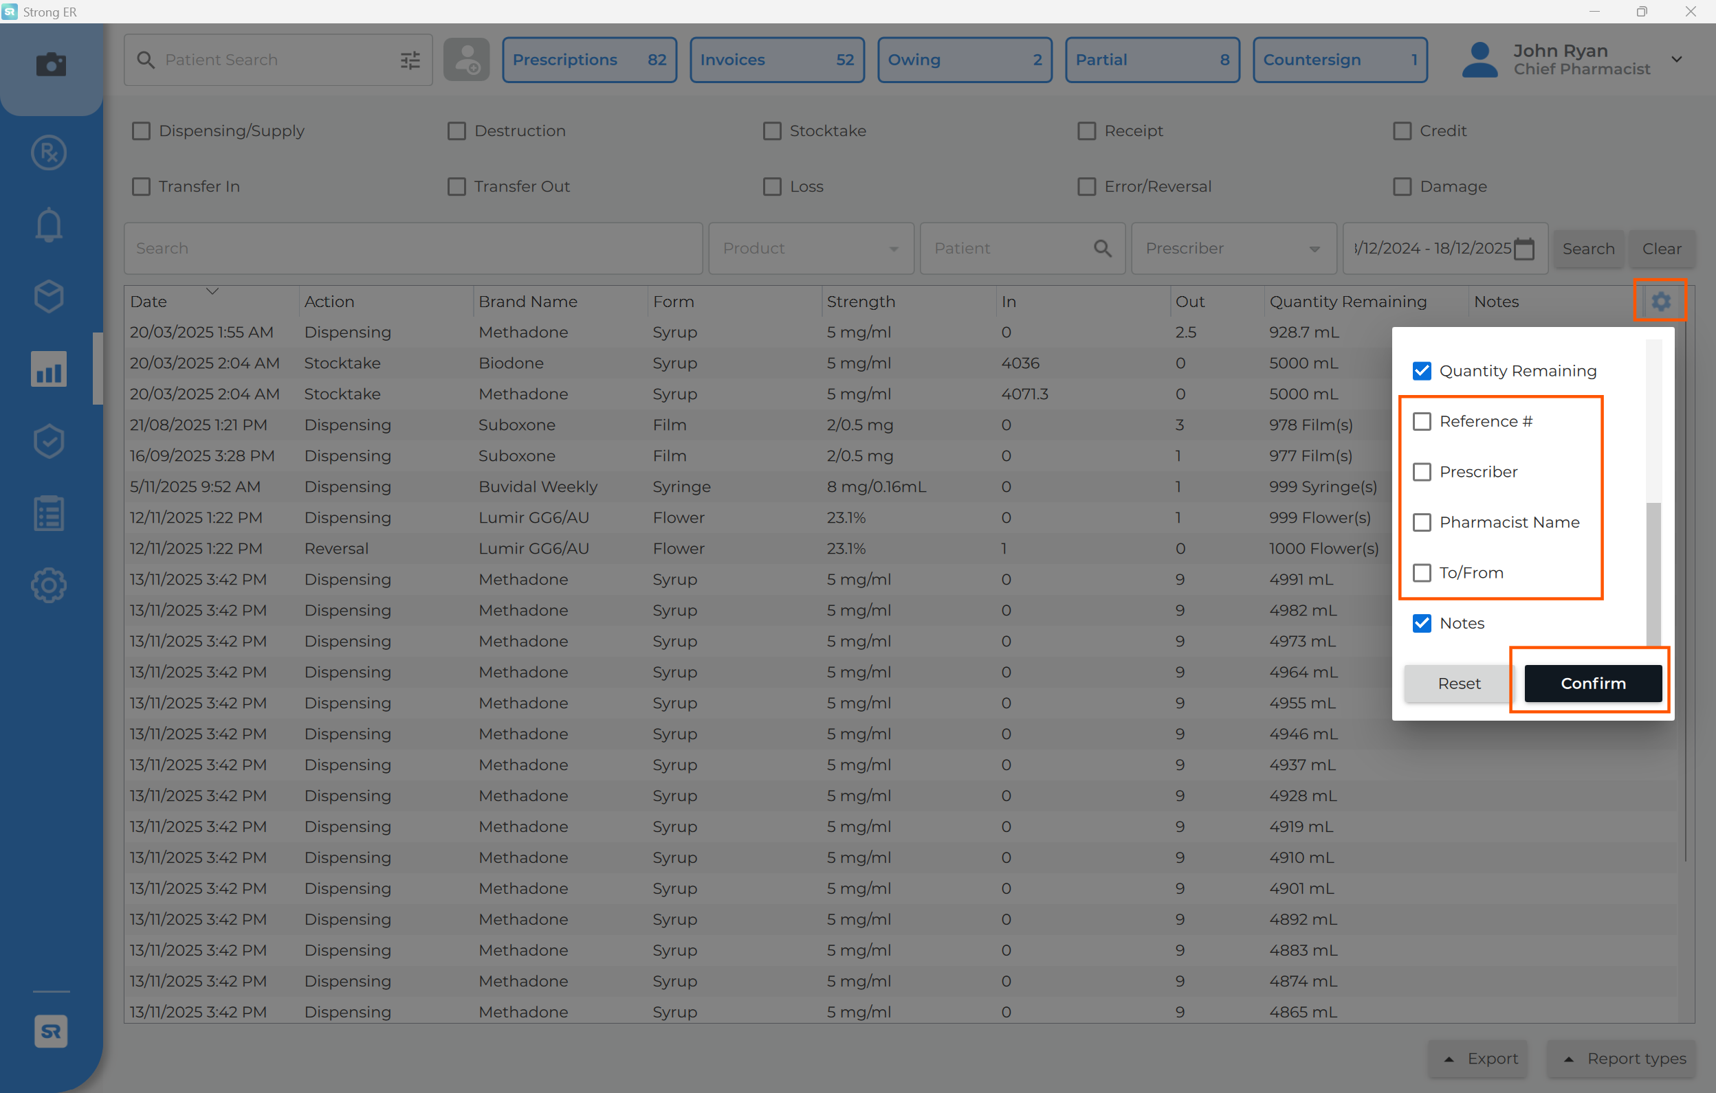Enable the Reference # column checkbox
This screenshot has width=1716, height=1093.
click(x=1422, y=422)
